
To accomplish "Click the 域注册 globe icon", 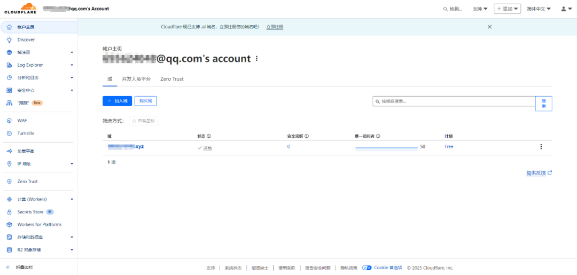I will point(10,52).
